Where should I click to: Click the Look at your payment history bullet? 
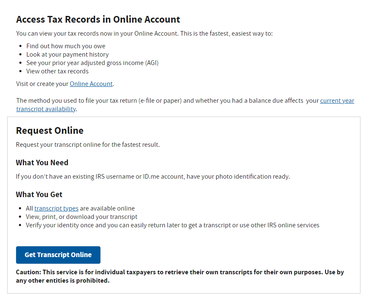67,55
